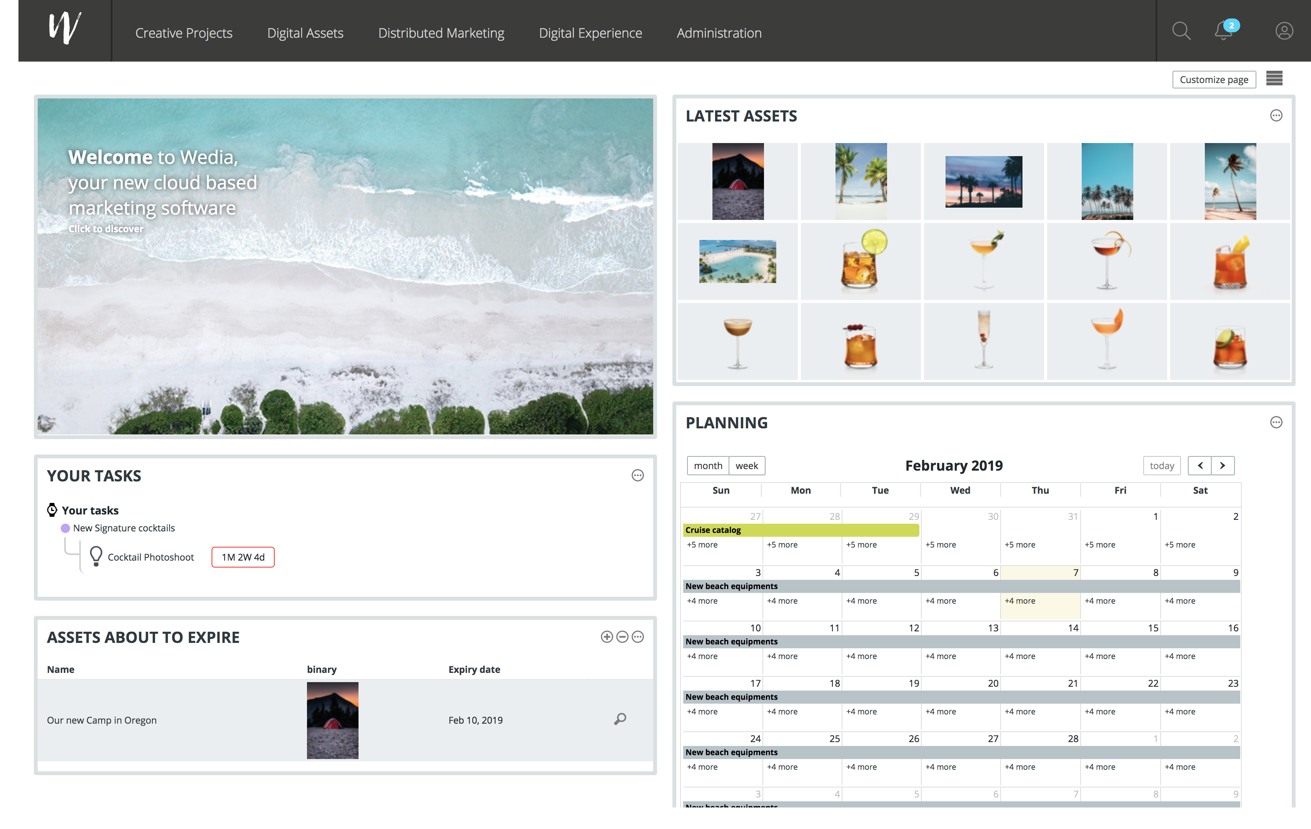Open New beach equipments event in week of Feb 3

point(961,586)
